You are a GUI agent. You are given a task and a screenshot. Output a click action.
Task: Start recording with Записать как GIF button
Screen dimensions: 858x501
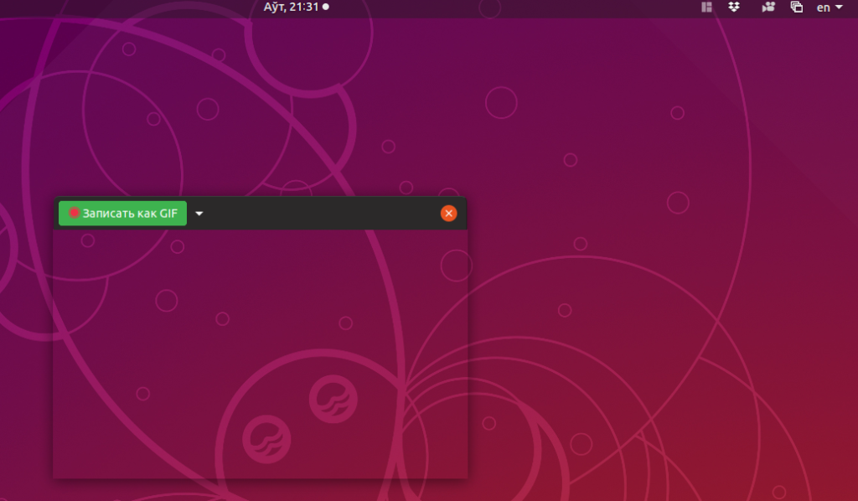122,214
